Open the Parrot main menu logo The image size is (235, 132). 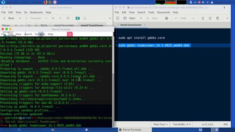[x=3, y=2]
